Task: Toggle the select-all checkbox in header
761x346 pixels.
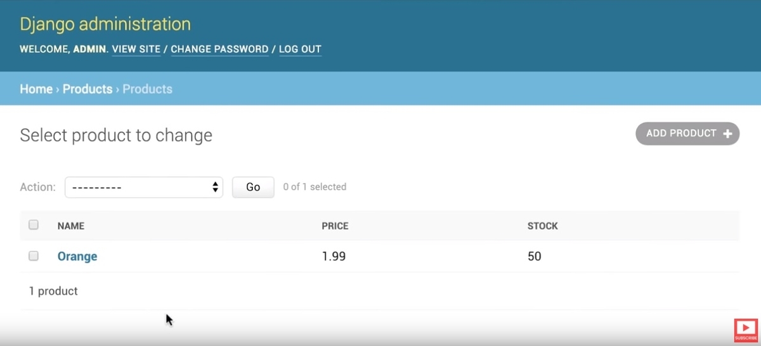Action: tap(34, 225)
